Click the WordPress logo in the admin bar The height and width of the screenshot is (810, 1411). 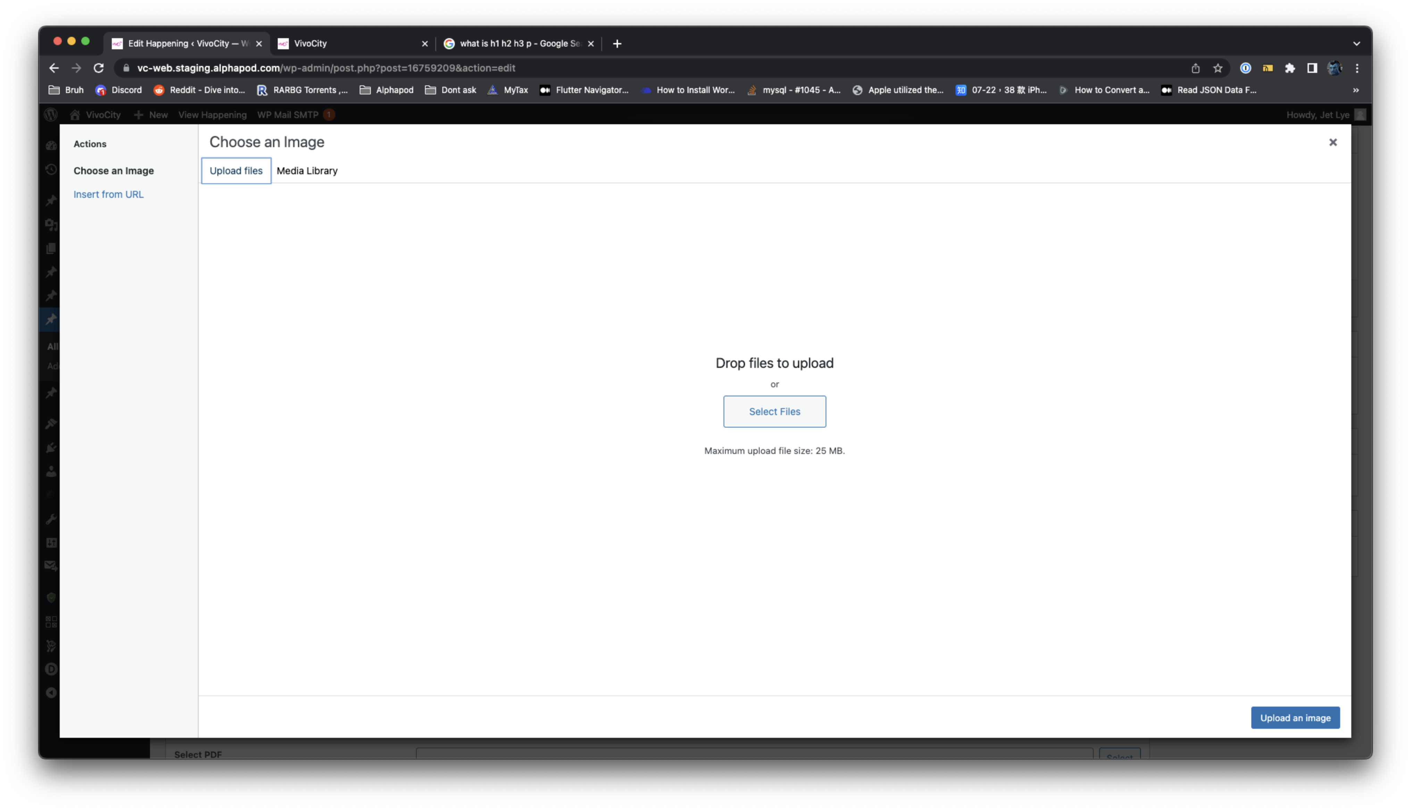click(51, 115)
